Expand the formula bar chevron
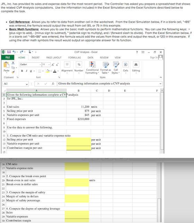The width and height of the screenshot is (194, 223). click(x=160, y=84)
